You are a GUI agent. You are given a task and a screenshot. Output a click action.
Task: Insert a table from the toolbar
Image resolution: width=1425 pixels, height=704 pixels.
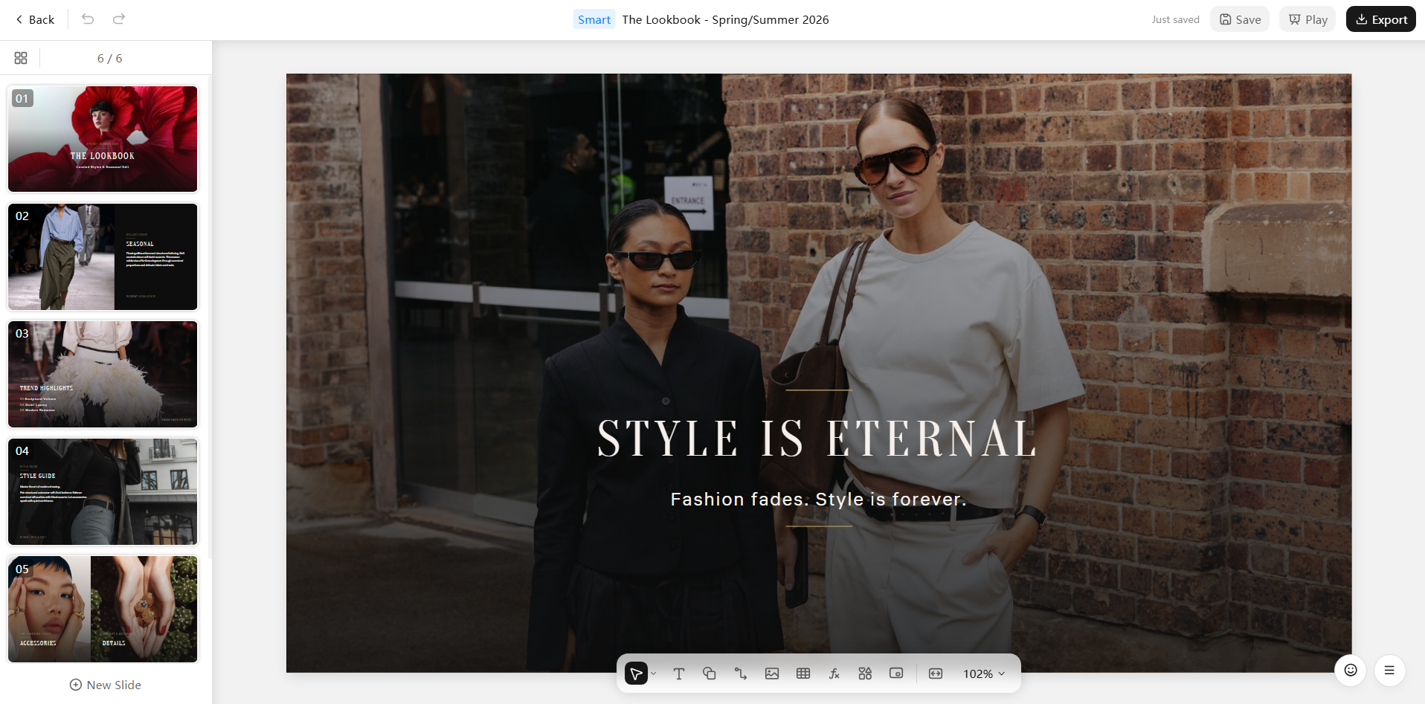tap(803, 674)
